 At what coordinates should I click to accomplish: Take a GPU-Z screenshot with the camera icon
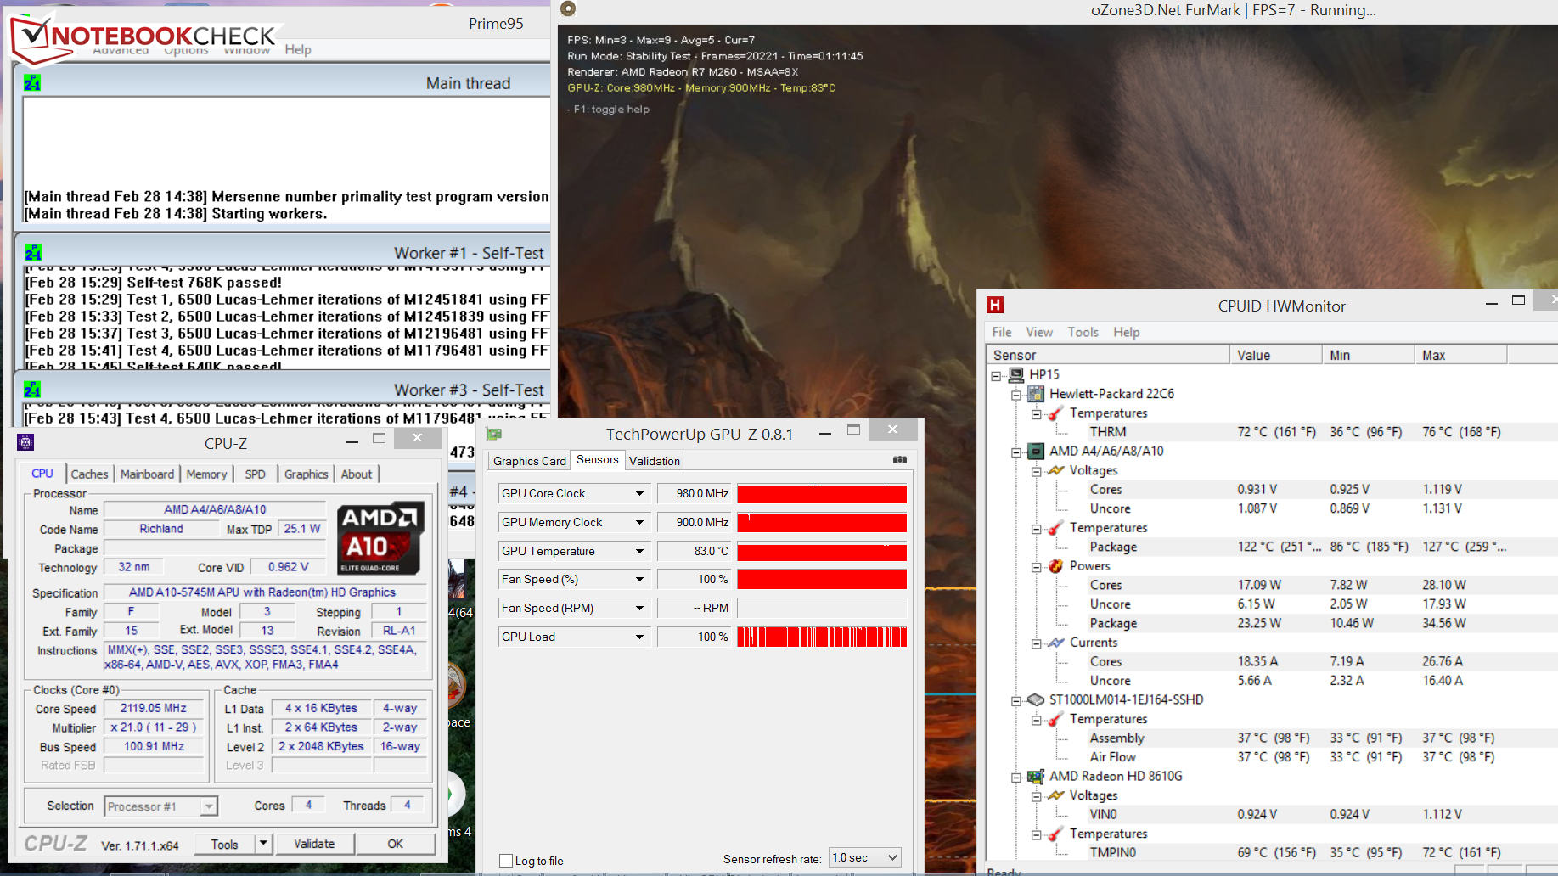click(900, 460)
